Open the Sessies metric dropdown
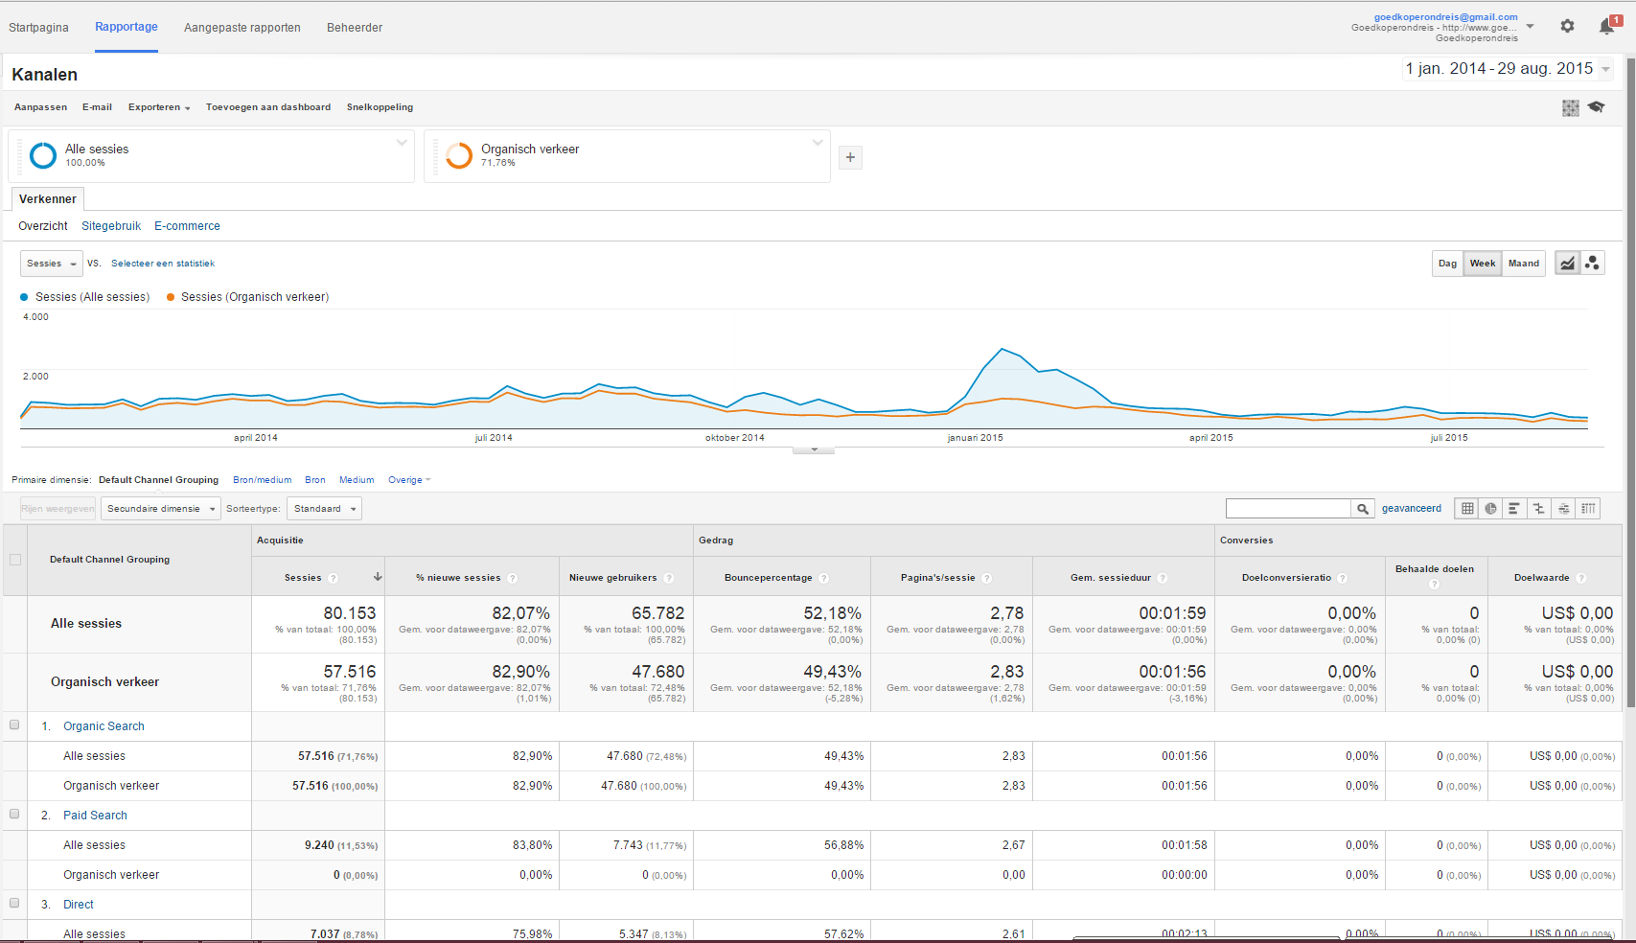This screenshot has width=1636, height=943. tap(51, 264)
